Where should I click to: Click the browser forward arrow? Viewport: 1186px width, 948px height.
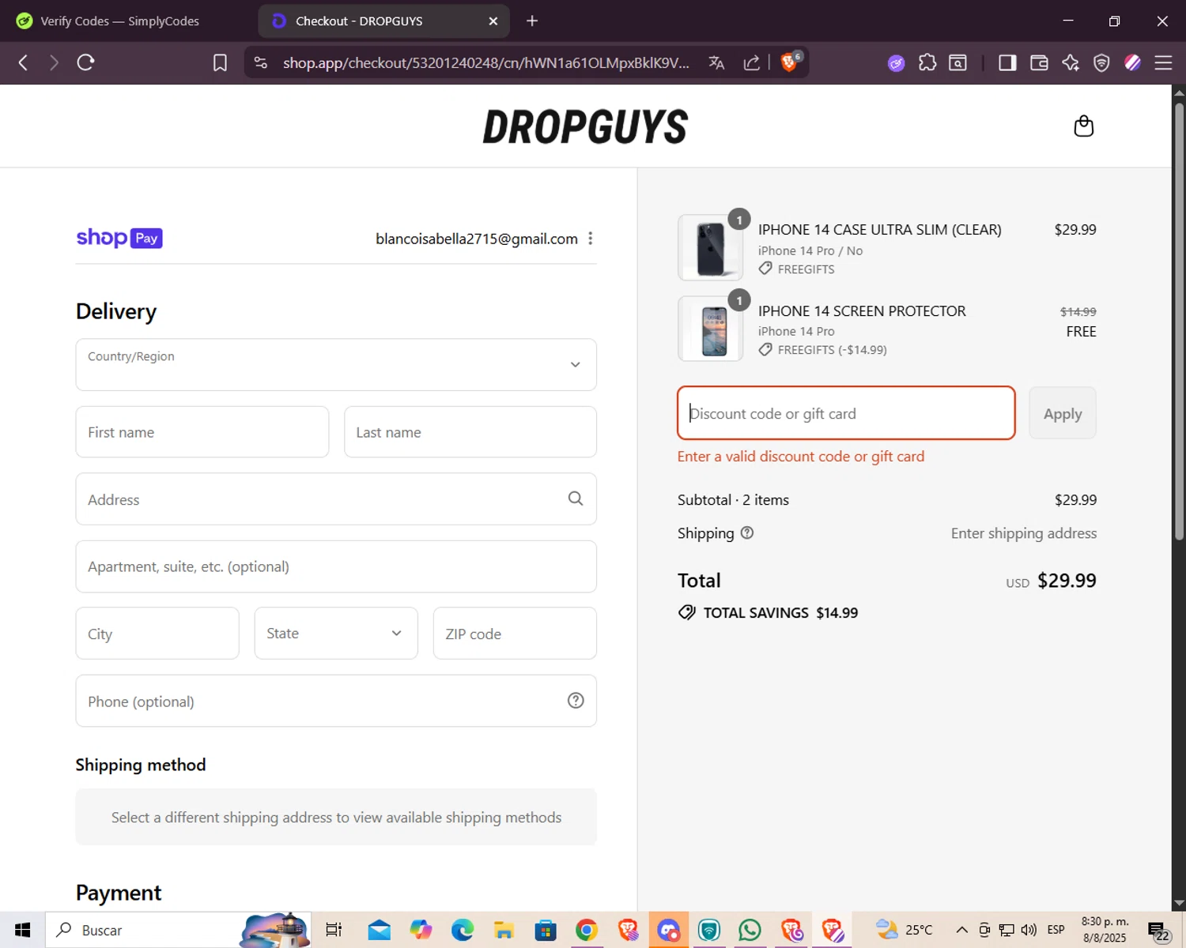(x=54, y=63)
